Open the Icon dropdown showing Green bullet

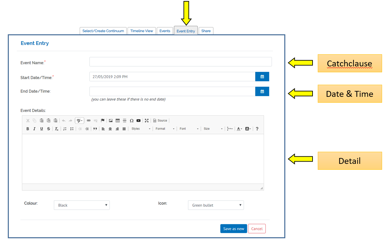pos(216,205)
